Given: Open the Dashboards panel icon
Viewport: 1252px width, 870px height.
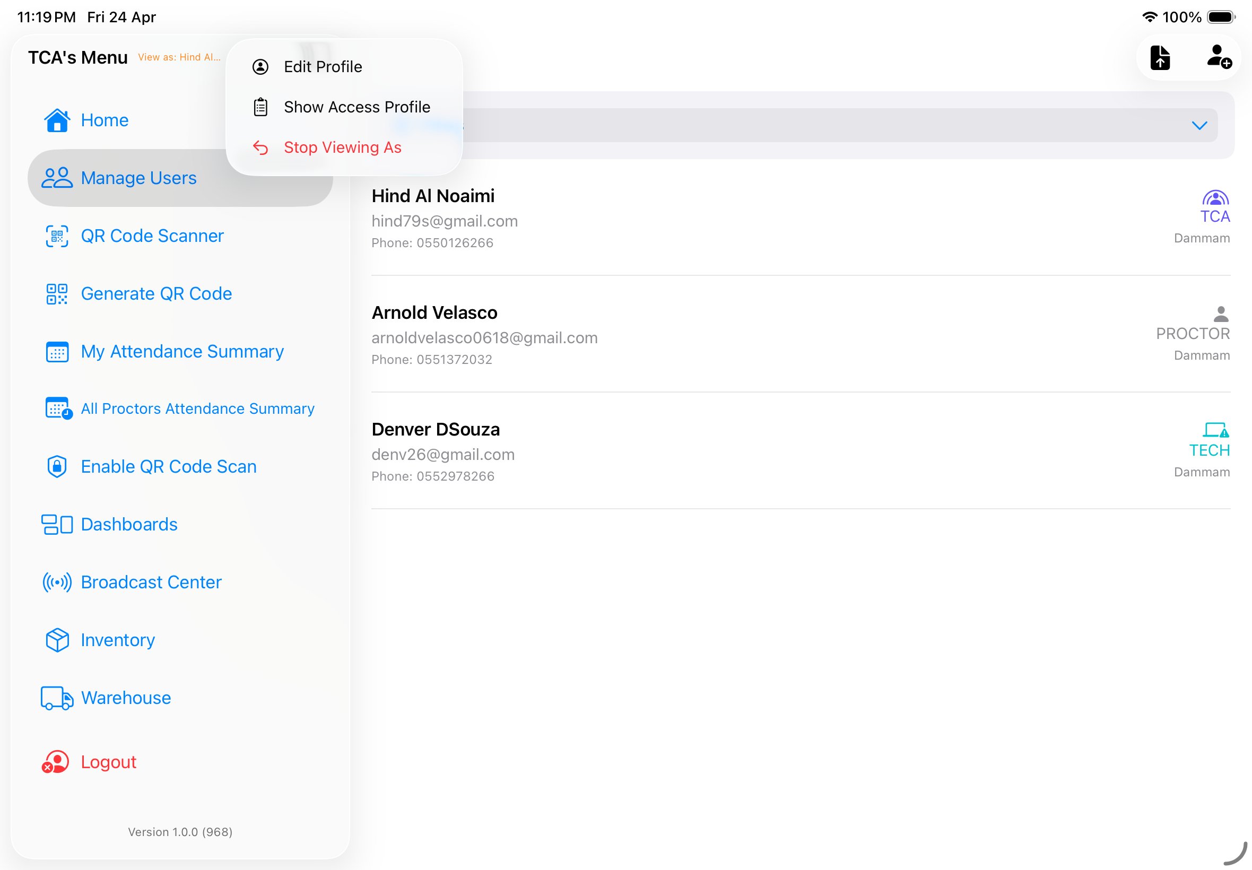Looking at the screenshot, I should tap(57, 524).
